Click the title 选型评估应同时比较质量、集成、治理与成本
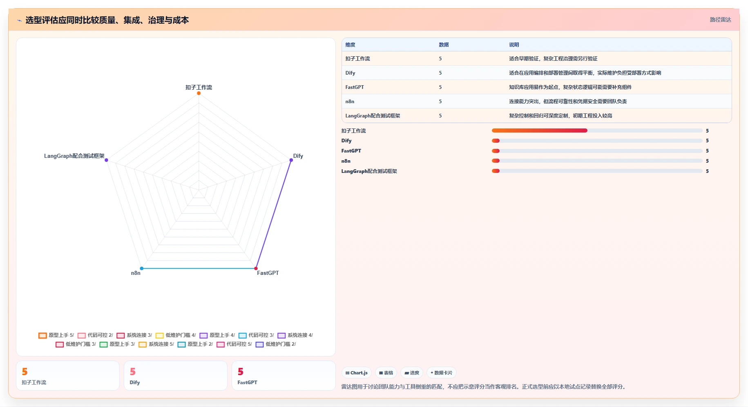The image size is (748, 407). tap(107, 20)
